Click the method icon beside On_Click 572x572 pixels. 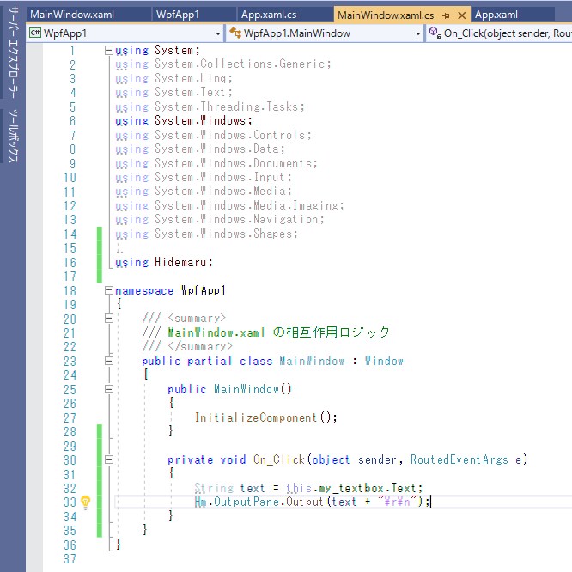[435, 33]
